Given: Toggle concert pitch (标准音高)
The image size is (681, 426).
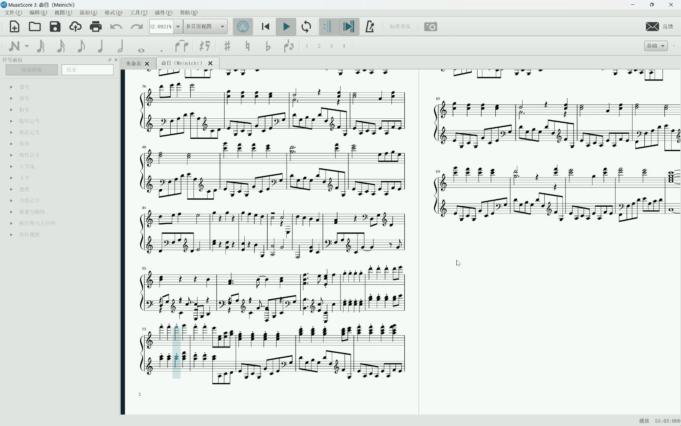Looking at the screenshot, I should [400, 26].
